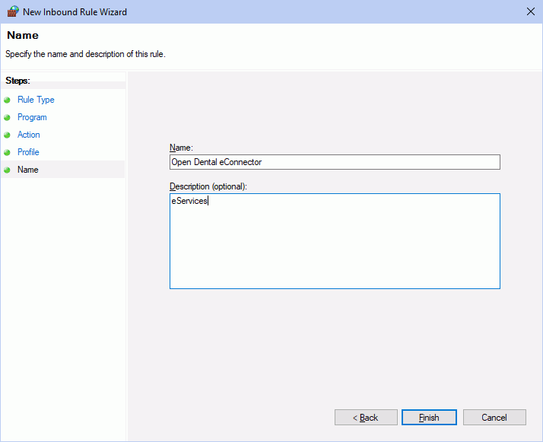Open the Program step
The height and width of the screenshot is (442, 543).
click(32, 117)
